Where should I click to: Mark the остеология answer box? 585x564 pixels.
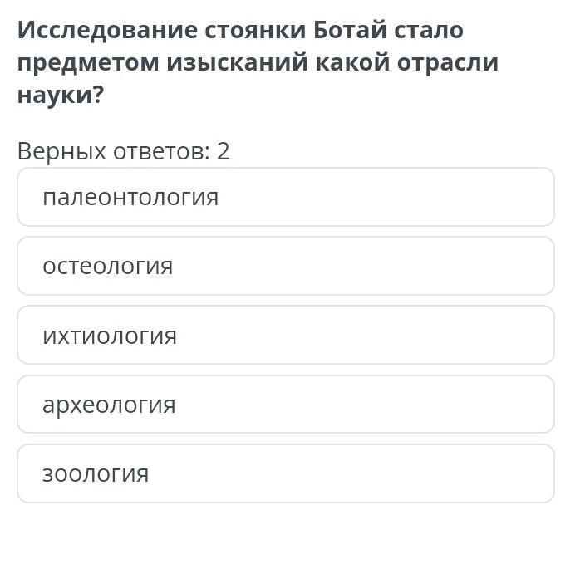286,266
